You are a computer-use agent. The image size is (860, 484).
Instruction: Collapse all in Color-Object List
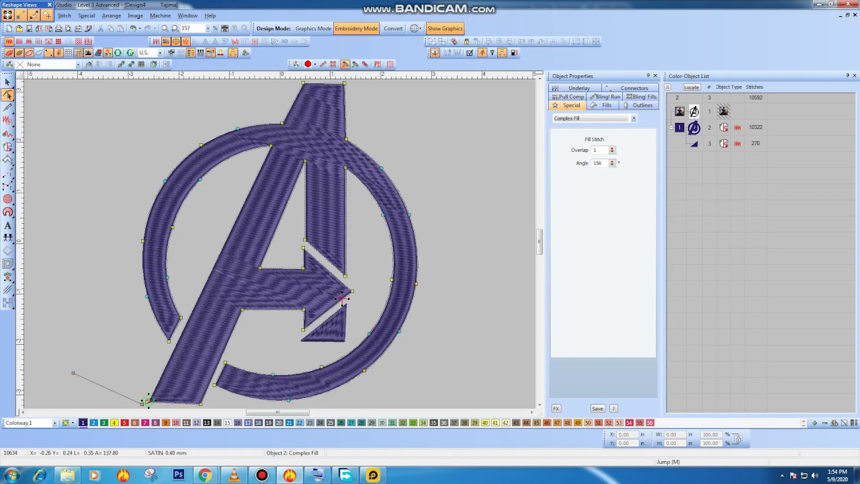click(668, 87)
